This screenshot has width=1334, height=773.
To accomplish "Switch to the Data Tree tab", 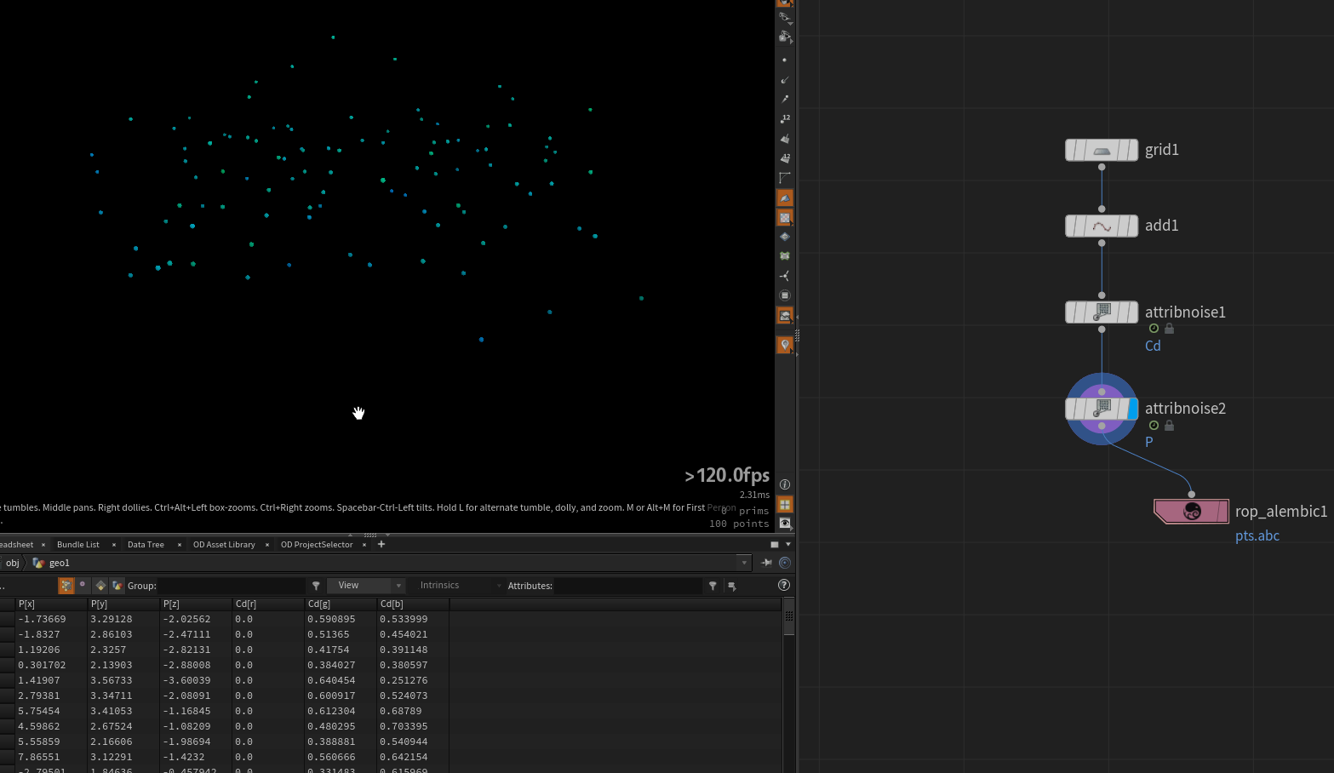I will 146,545.
